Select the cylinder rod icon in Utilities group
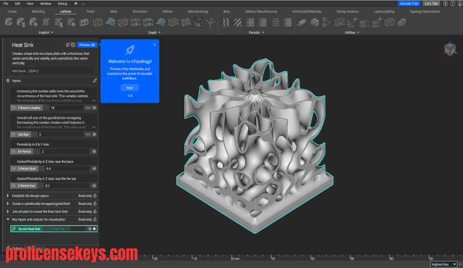 [x=301, y=23]
